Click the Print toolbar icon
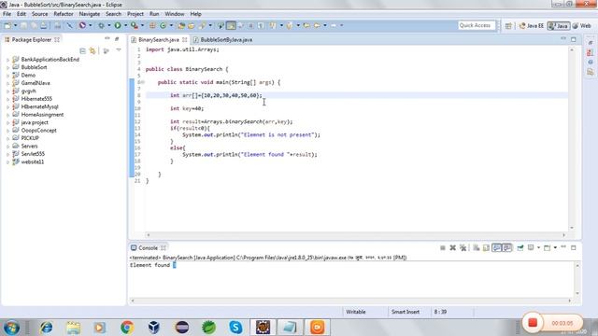 (x=44, y=25)
